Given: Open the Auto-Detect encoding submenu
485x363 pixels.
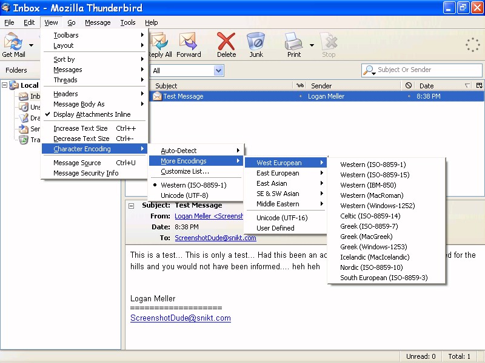Looking at the screenshot, I should [x=195, y=151].
